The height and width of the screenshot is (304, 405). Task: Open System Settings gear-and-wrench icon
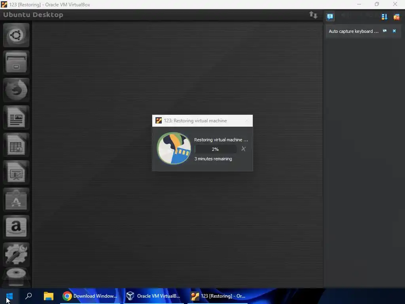(x=16, y=255)
